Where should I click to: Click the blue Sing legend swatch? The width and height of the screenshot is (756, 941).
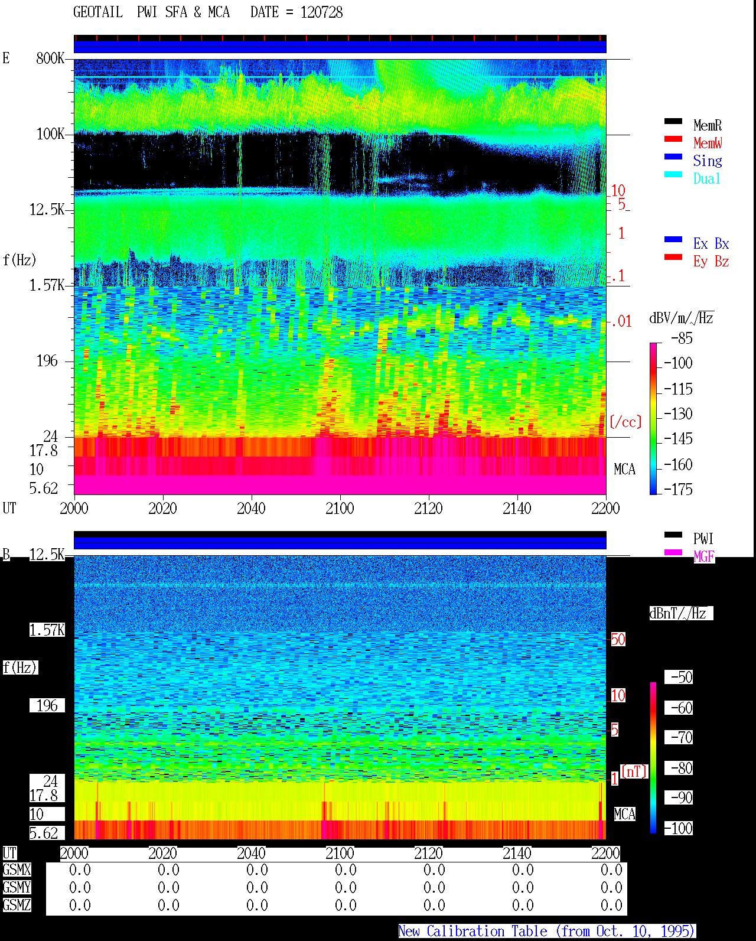tap(673, 157)
